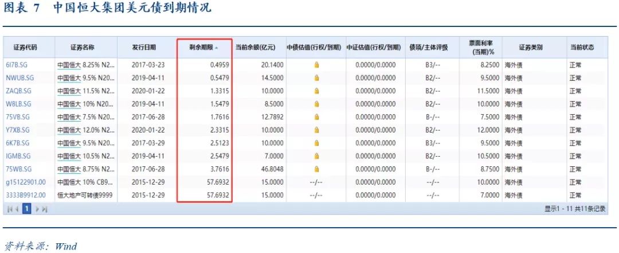Open security code 6K7B.SG

17,143
